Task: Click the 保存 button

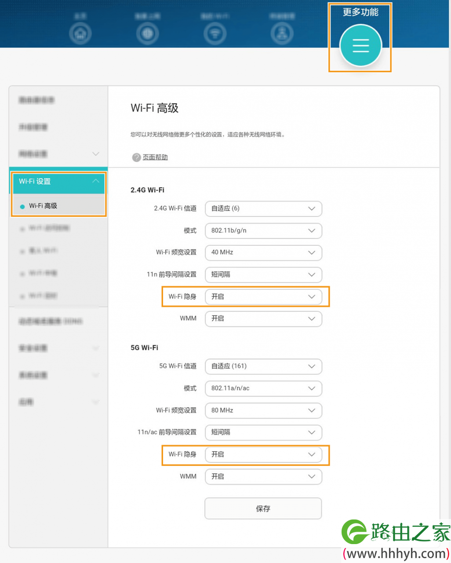Action: pyautogui.click(x=263, y=508)
